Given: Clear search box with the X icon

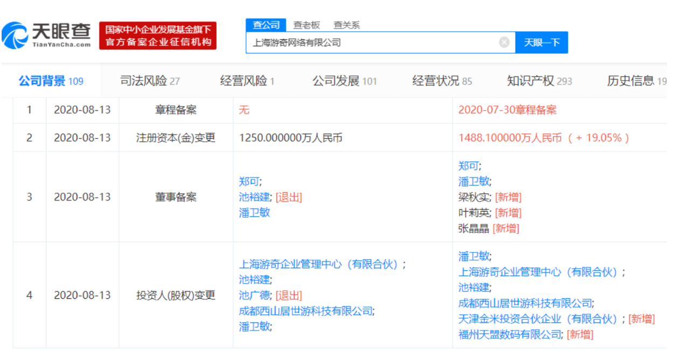Looking at the screenshot, I should (504, 43).
